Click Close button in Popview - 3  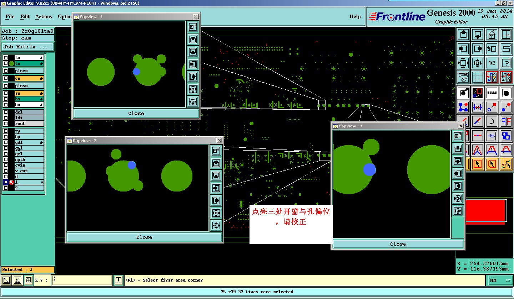pyautogui.click(x=398, y=244)
